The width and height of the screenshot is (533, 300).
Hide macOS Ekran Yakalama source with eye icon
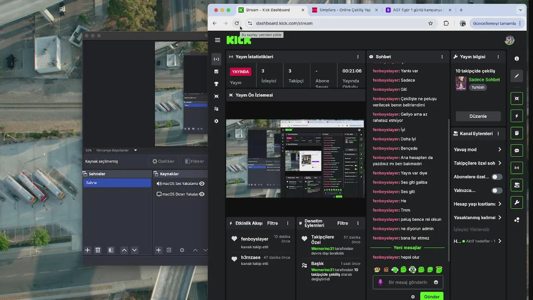pos(202,194)
